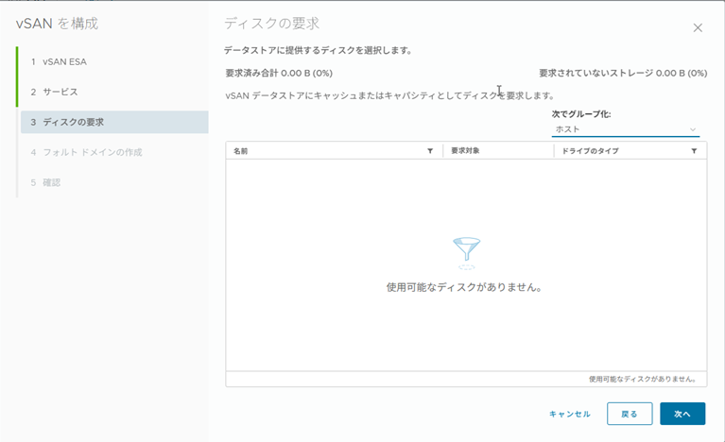The width and height of the screenshot is (725, 442).
Task: Click the キャンセル button
Action: click(569, 414)
